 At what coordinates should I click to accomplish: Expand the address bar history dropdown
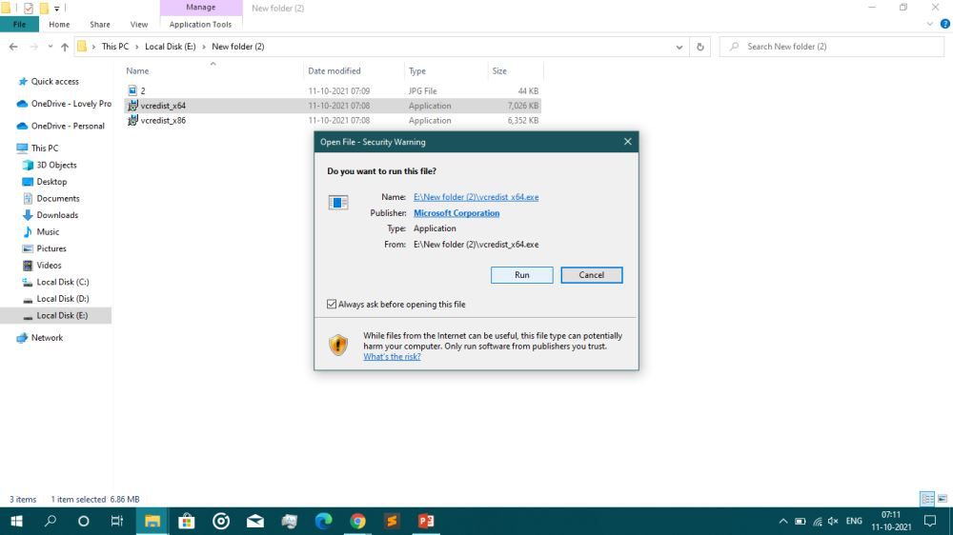pos(679,47)
